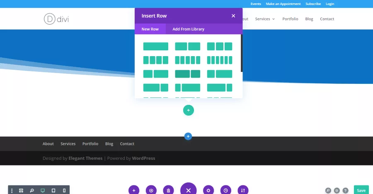Click the search icon near Save
The height and width of the screenshot is (194, 373).
pyautogui.click(x=328, y=190)
